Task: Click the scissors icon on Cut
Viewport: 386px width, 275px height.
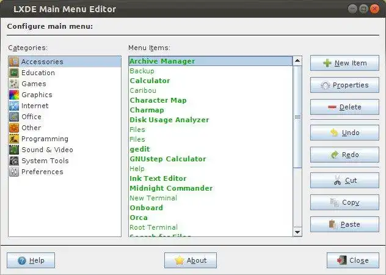Action: [338, 180]
